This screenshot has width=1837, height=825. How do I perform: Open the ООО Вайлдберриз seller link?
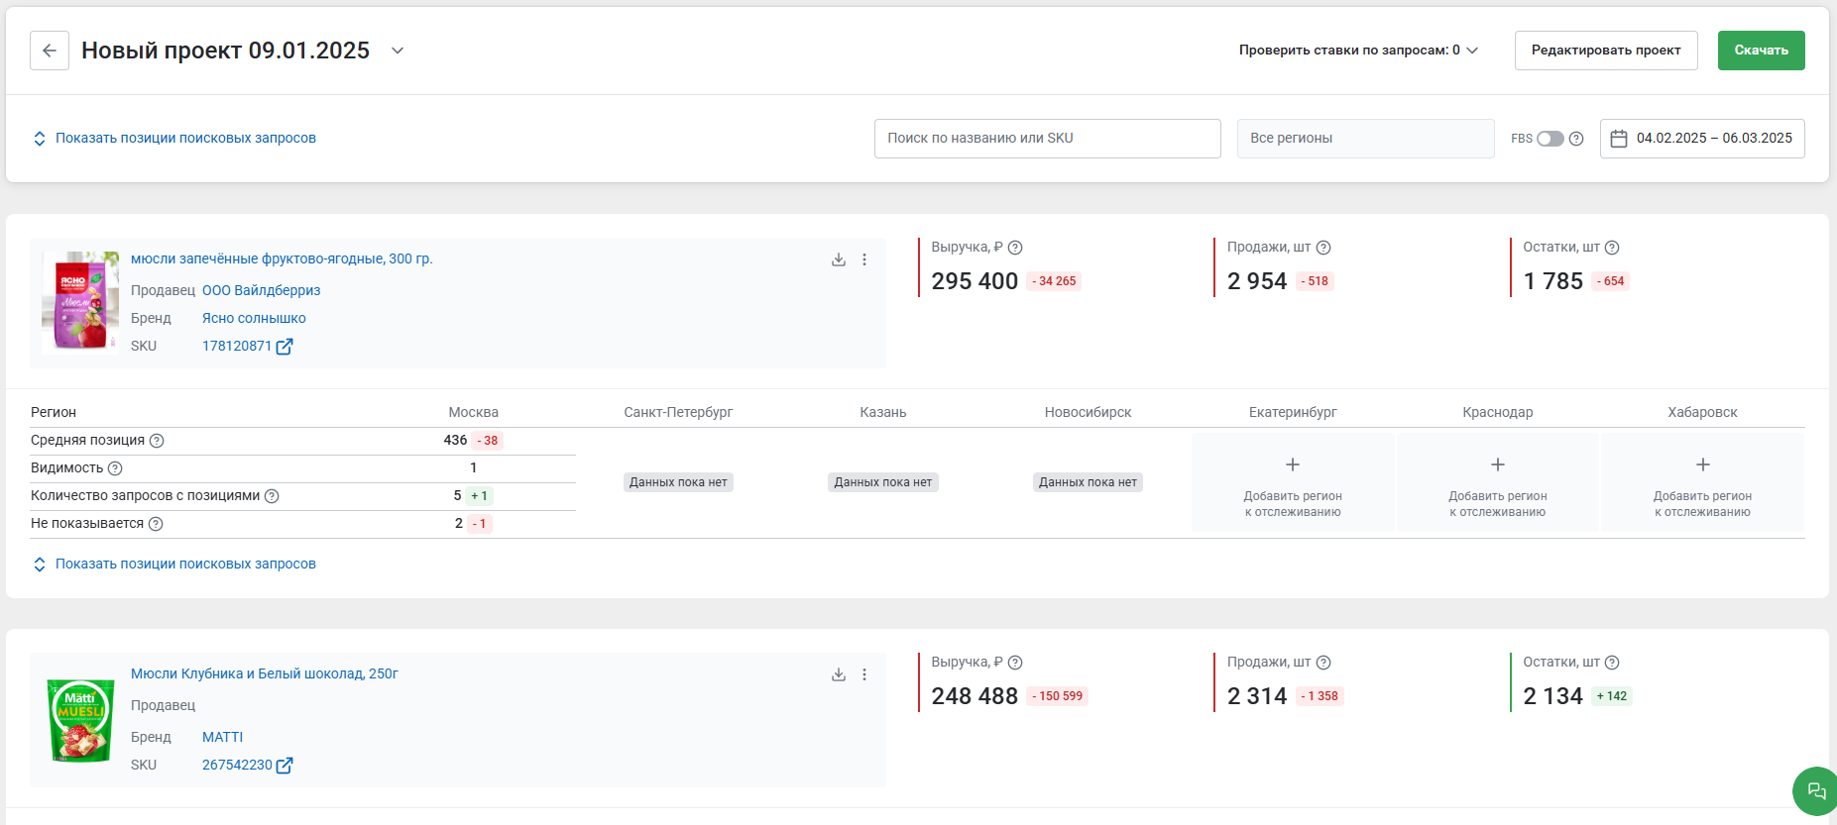(x=261, y=290)
